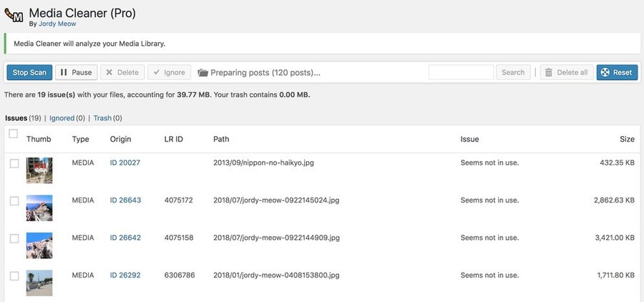Click folder icon beside Preparing posts
Viewport: 644px width, 302px height.
click(203, 72)
